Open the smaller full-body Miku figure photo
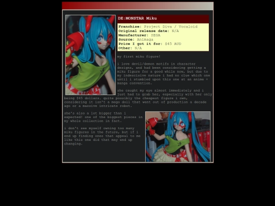 click(178, 137)
